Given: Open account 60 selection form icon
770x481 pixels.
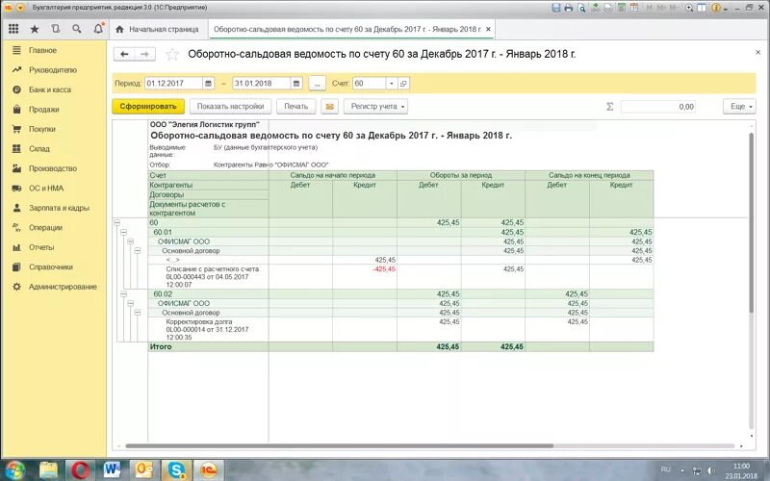Looking at the screenshot, I should click(403, 84).
